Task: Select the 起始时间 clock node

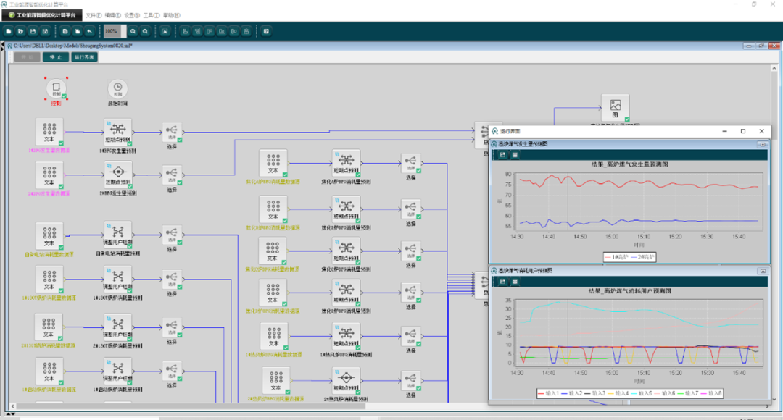Action: (117, 88)
